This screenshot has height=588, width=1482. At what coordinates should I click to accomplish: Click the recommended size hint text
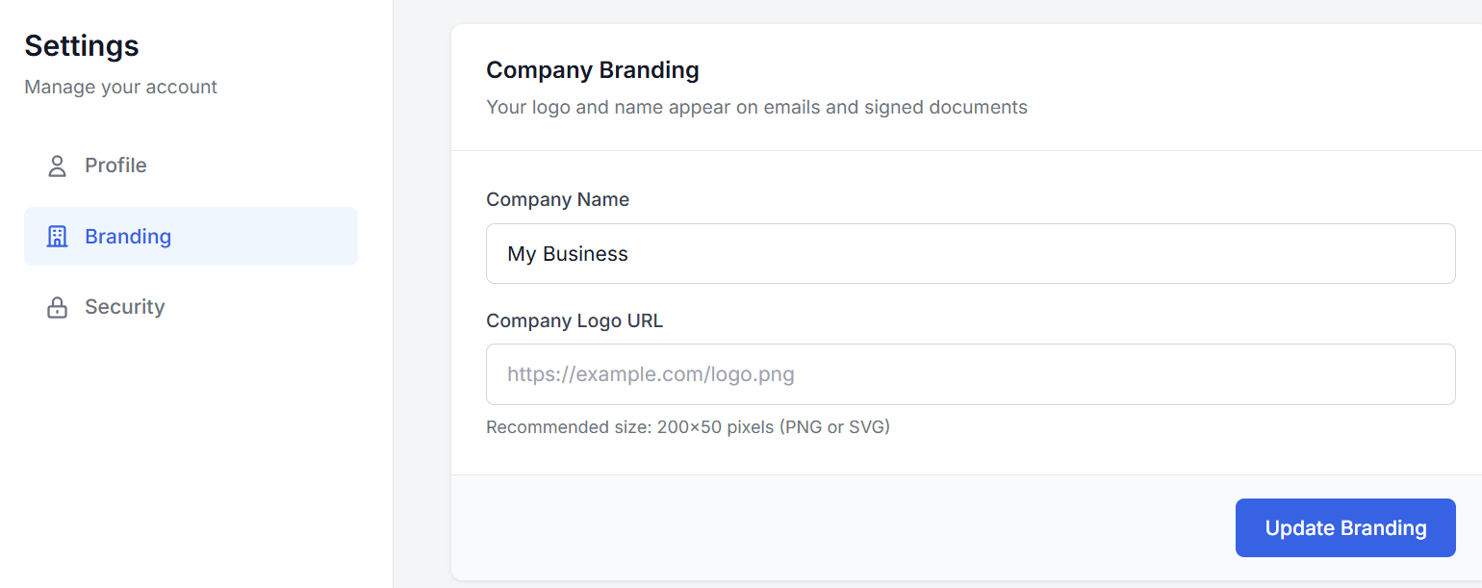pyautogui.click(x=687, y=426)
